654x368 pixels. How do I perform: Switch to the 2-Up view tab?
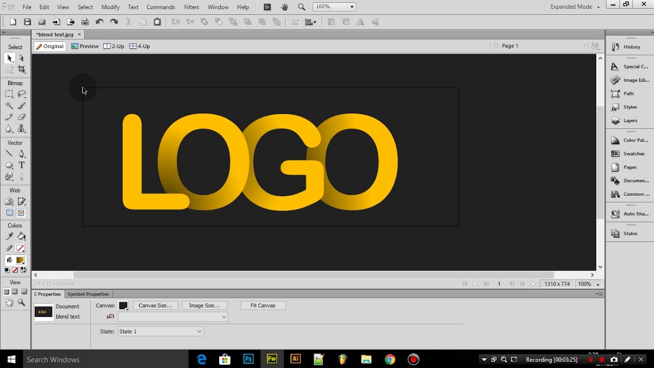click(x=113, y=46)
